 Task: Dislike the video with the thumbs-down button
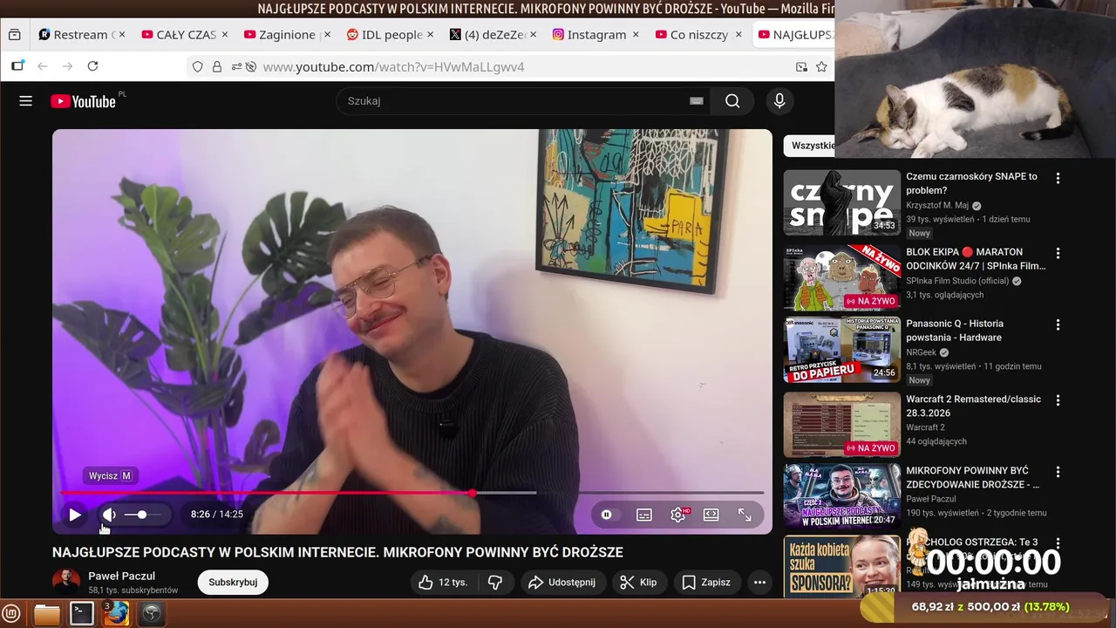[495, 582]
